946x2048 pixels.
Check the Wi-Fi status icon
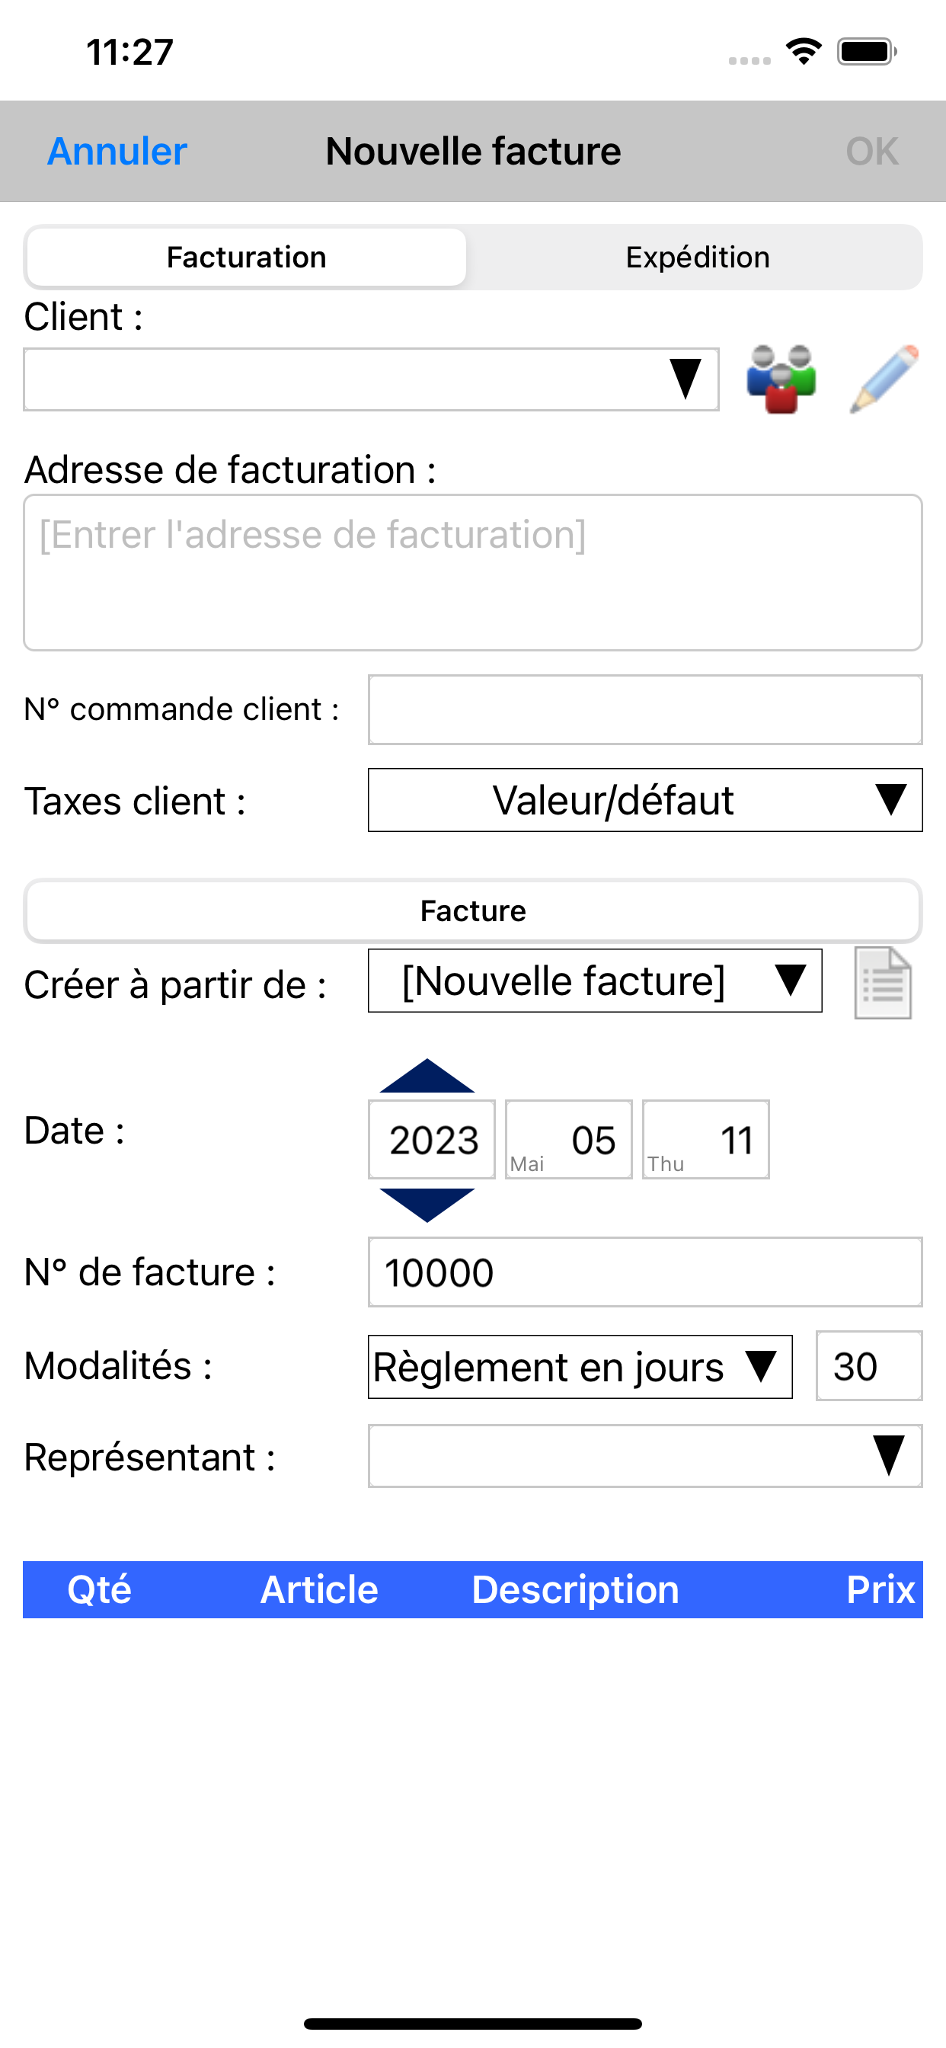point(804,52)
